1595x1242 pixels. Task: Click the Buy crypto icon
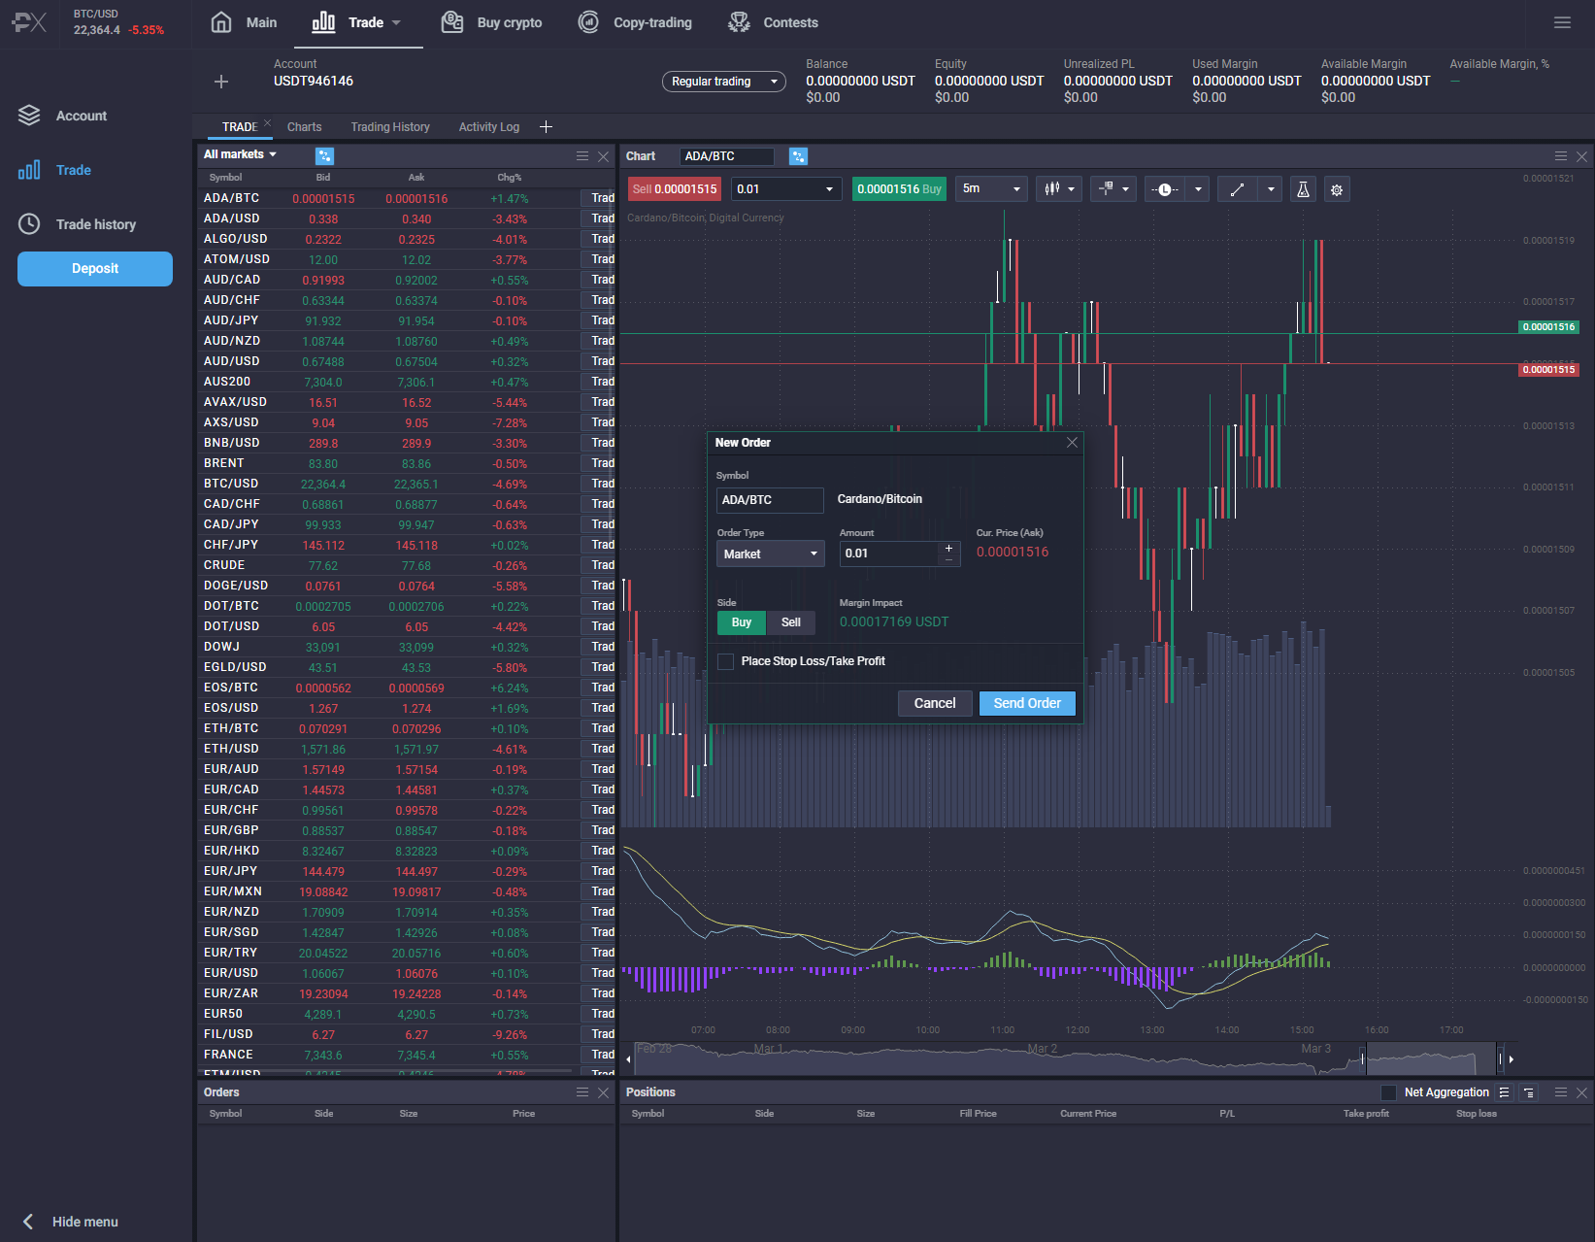[x=452, y=22]
